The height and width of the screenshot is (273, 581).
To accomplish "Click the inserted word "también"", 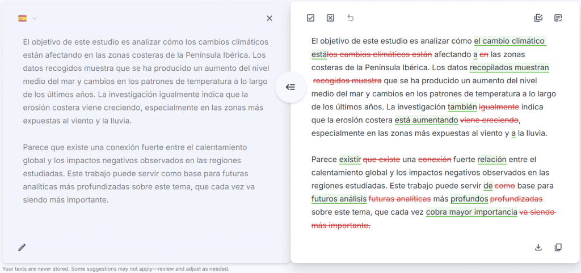I will [x=462, y=107].
